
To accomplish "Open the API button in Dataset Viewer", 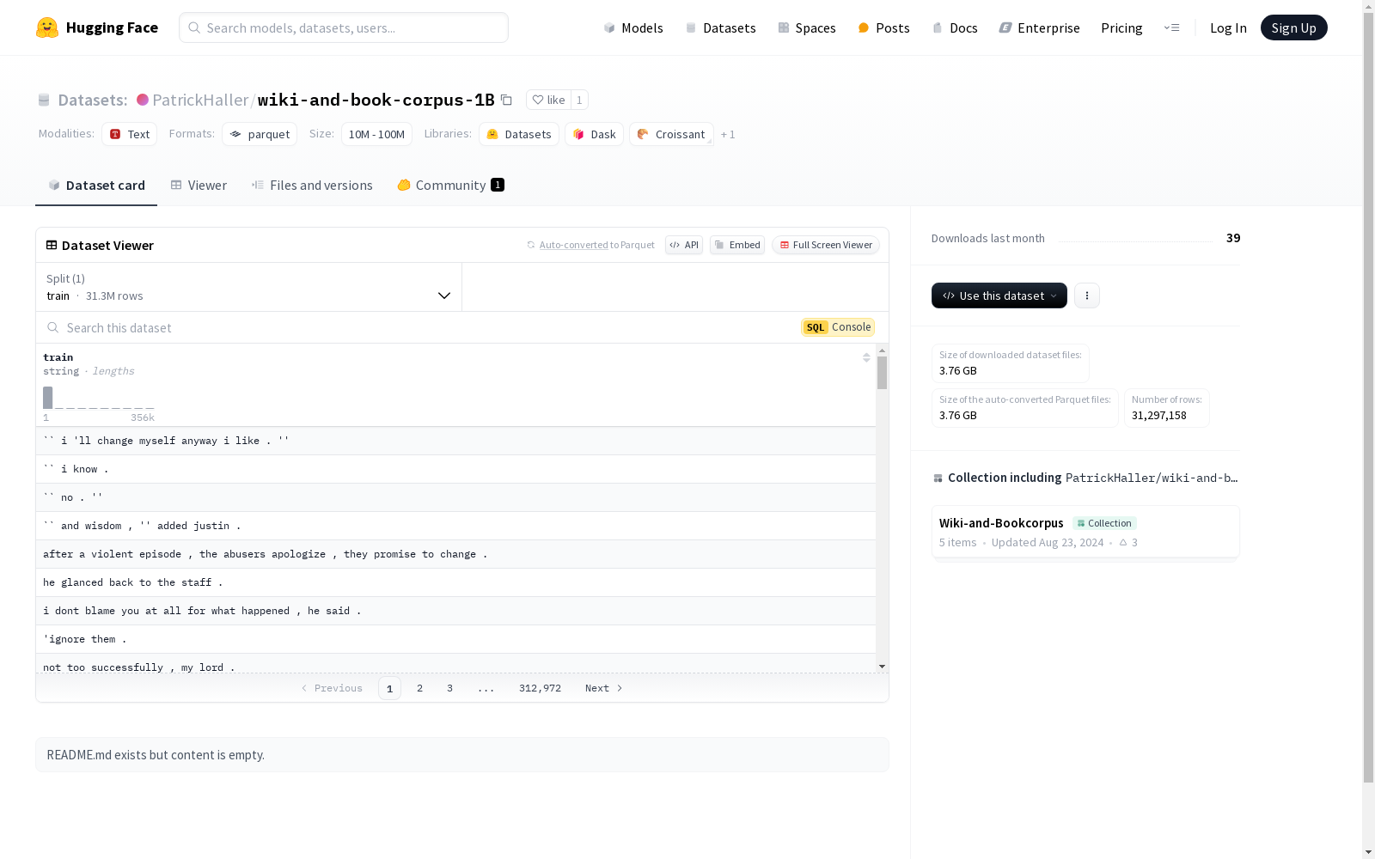I will click(x=684, y=245).
